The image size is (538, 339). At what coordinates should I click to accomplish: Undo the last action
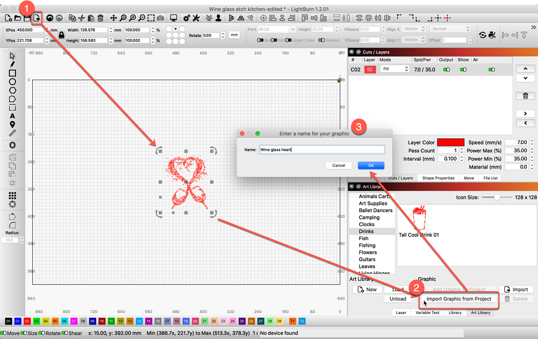[x=50, y=18]
